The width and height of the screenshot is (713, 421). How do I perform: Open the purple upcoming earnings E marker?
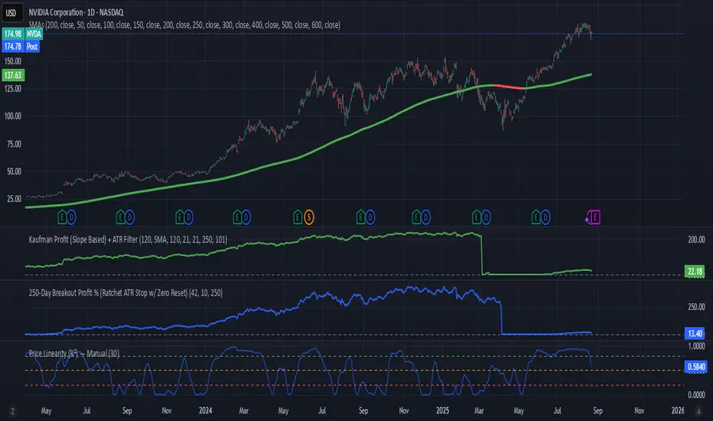[594, 217]
